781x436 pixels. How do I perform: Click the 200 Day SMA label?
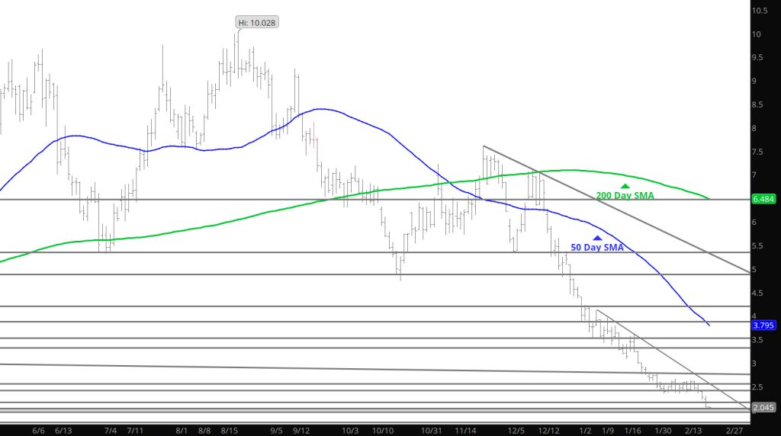tap(625, 196)
